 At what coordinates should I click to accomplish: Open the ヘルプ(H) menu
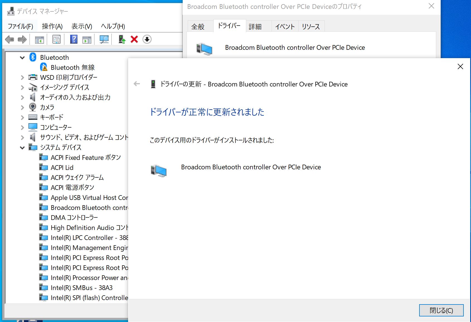pos(113,26)
